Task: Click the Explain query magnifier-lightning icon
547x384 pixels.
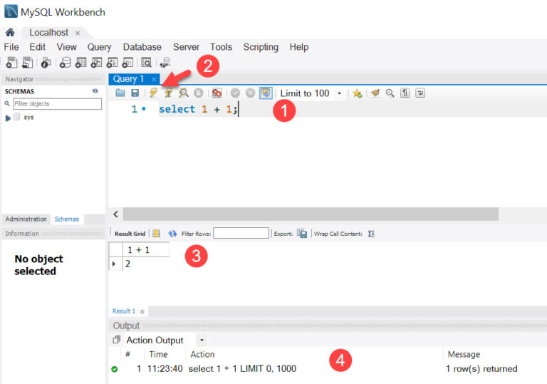Action: pyautogui.click(x=184, y=93)
